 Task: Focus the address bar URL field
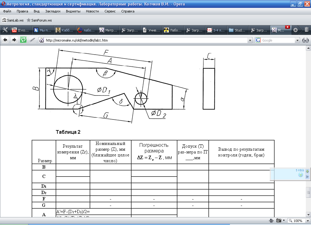[x=146, y=40]
